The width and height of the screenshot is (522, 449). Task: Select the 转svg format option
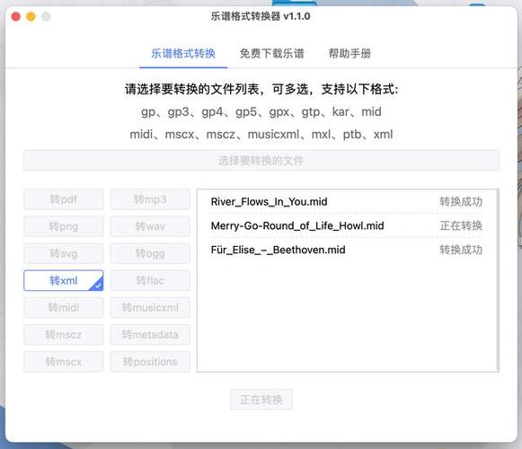64,253
